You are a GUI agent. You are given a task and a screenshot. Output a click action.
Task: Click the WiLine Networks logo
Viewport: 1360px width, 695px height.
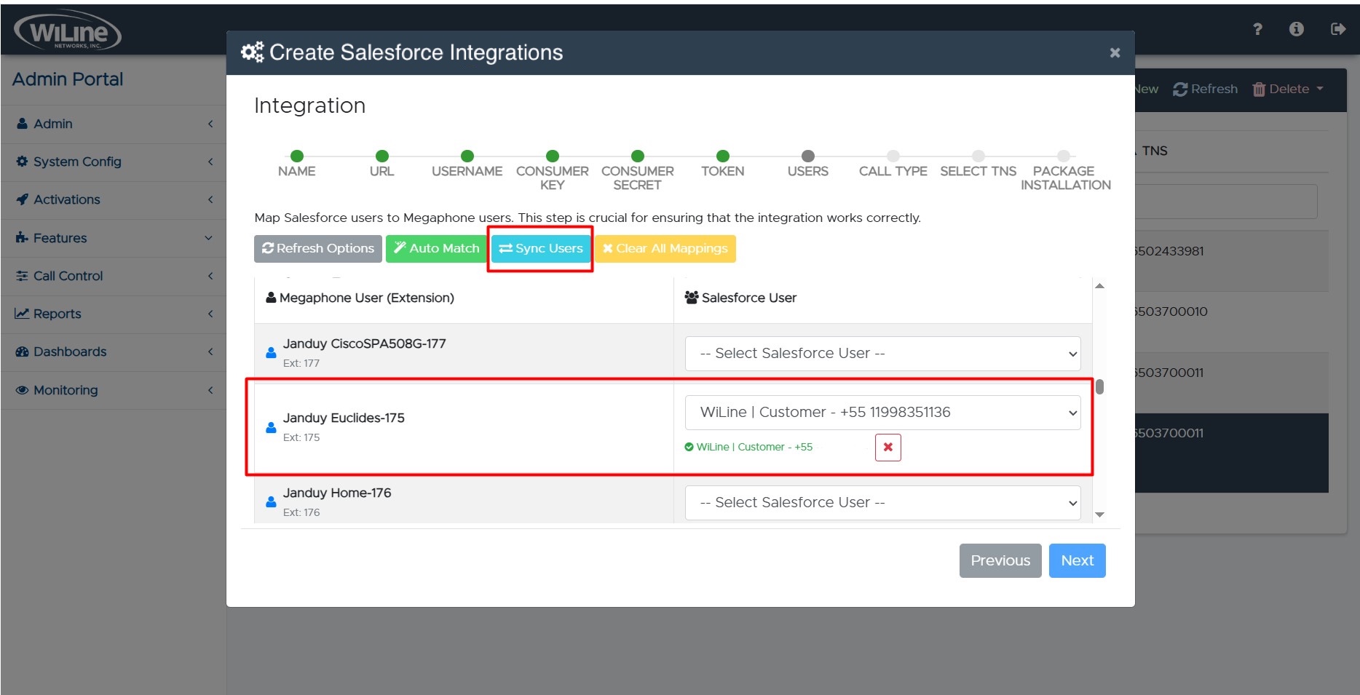pos(68,31)
